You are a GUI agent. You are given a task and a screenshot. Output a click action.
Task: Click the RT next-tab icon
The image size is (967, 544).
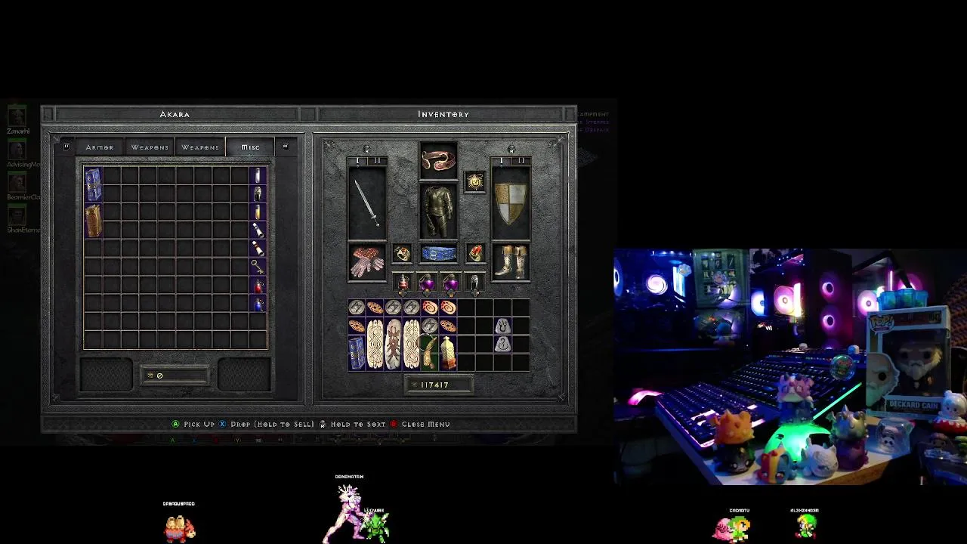pos(285,147)
